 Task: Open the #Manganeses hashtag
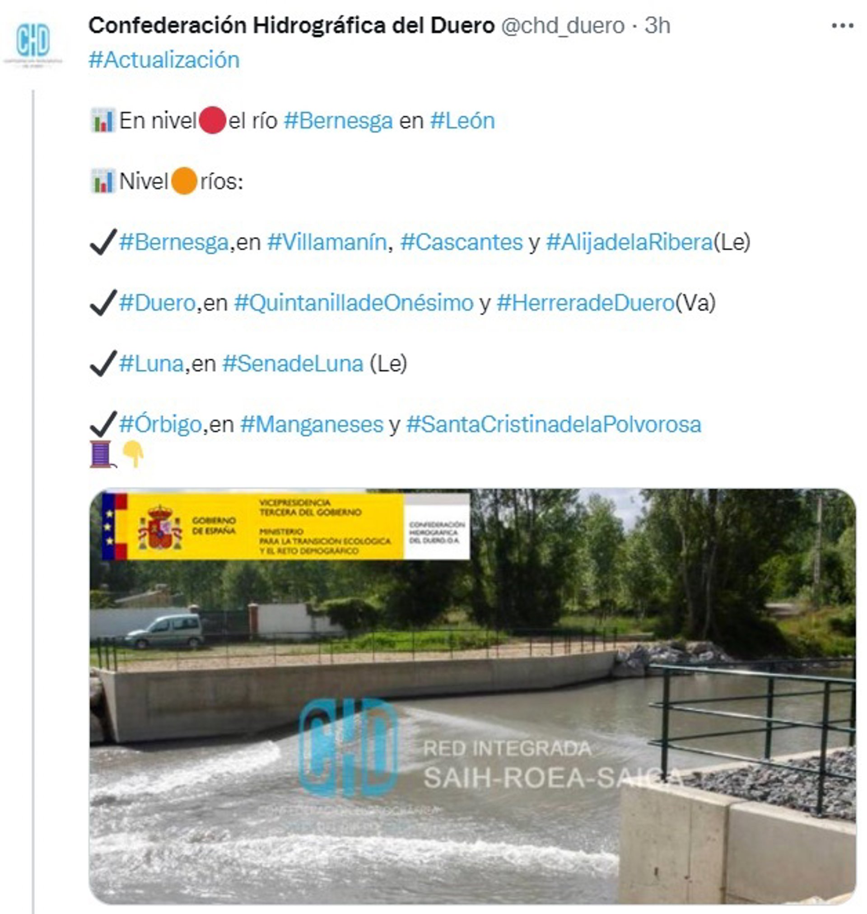click(312, 424)
